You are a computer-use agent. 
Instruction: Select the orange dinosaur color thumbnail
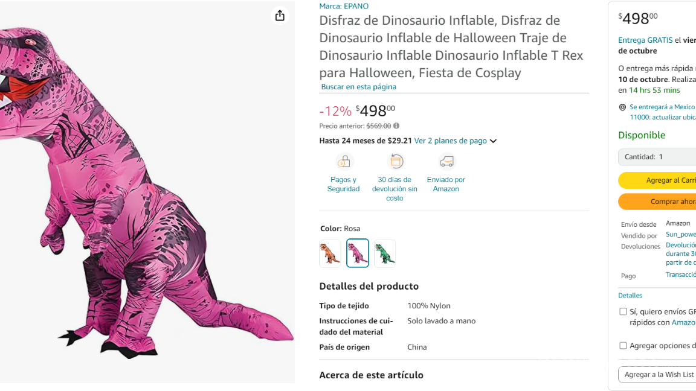click(330, 253)
